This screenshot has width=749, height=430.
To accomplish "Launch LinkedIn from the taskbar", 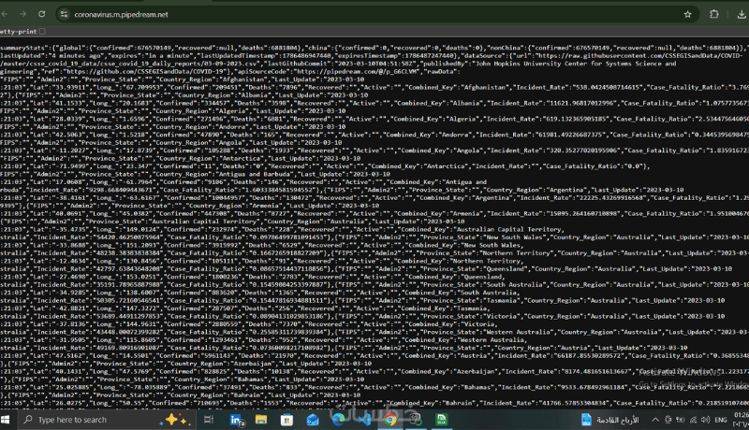I will coord(237,420).
